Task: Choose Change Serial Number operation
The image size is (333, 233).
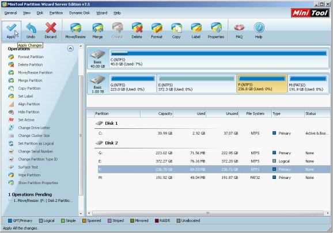Action: click(36, 151)
